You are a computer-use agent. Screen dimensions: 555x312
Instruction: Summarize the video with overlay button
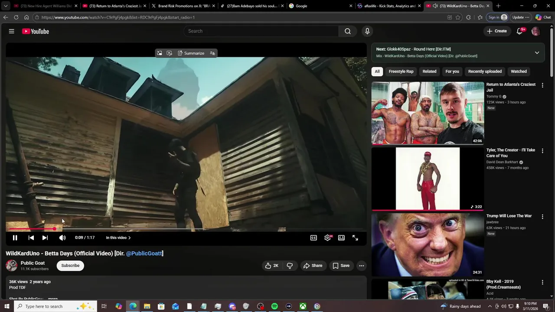[x=191, y=53]
